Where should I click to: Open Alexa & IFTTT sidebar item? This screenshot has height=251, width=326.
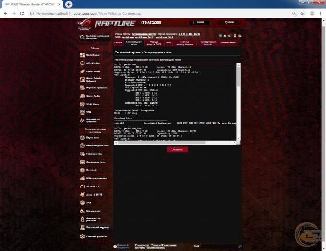pos(95,195)
